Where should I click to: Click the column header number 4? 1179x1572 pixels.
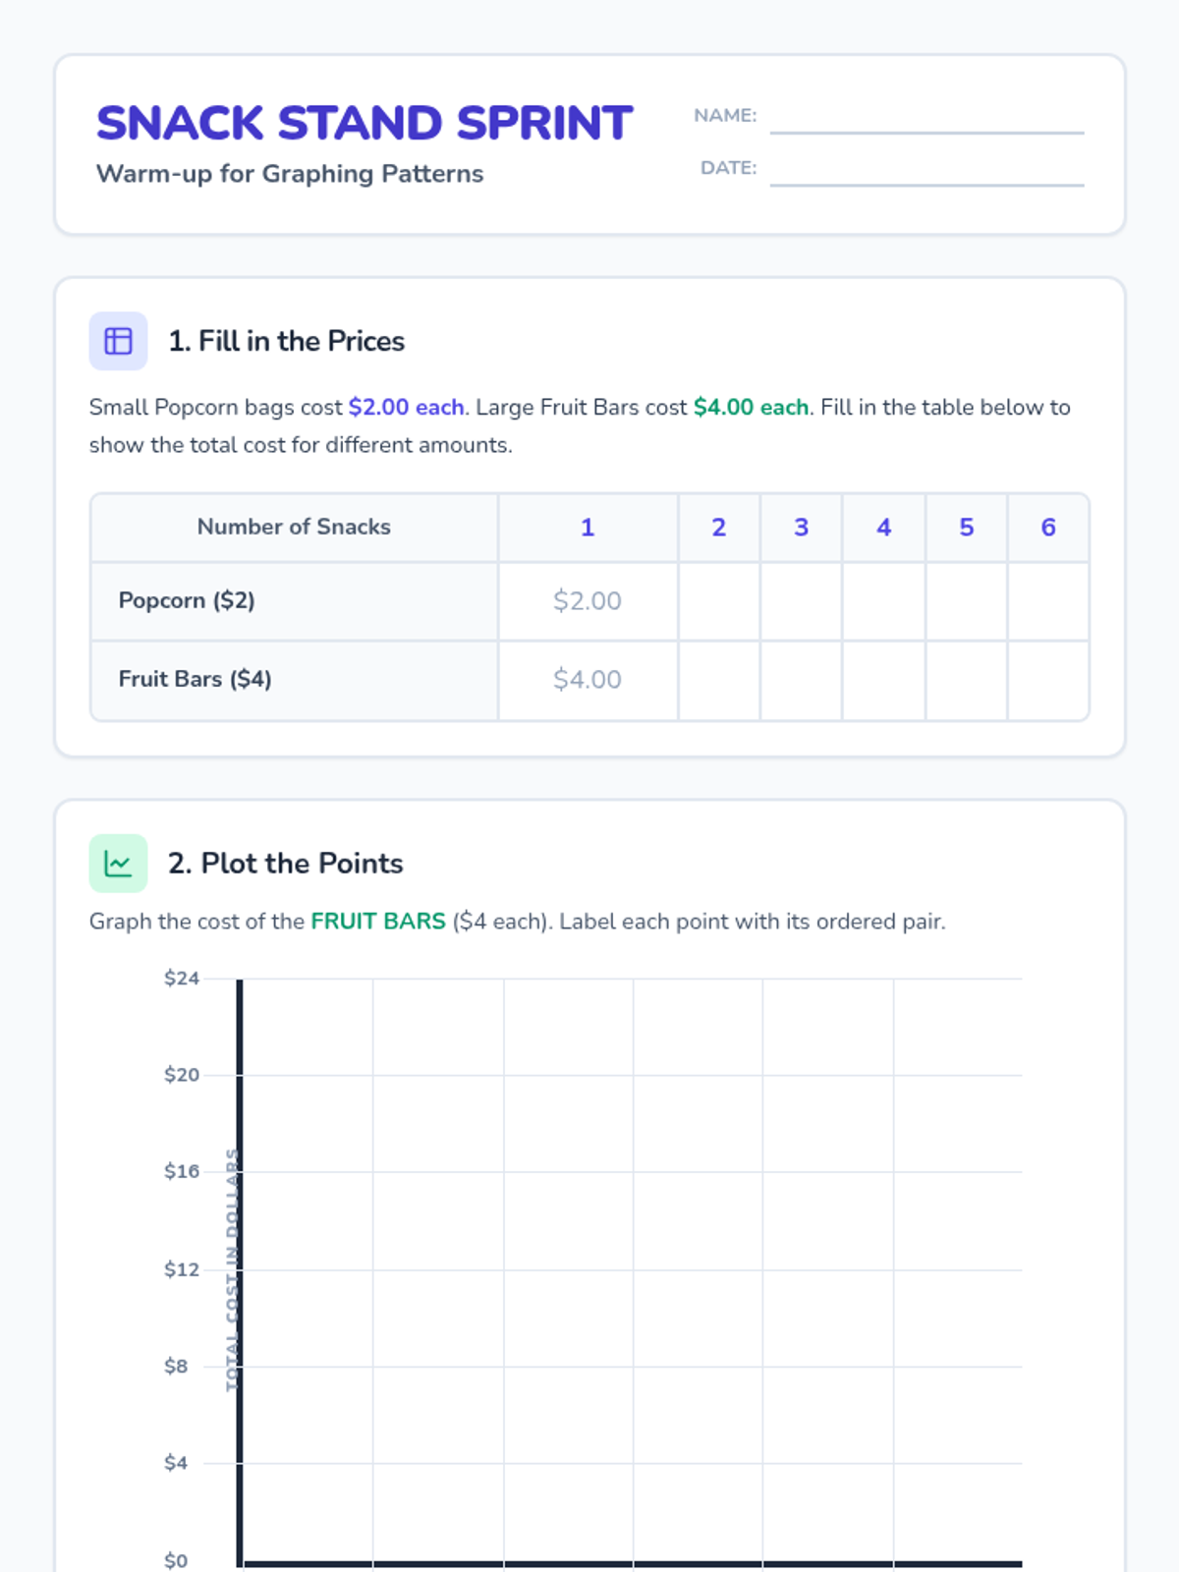[884, 528]
